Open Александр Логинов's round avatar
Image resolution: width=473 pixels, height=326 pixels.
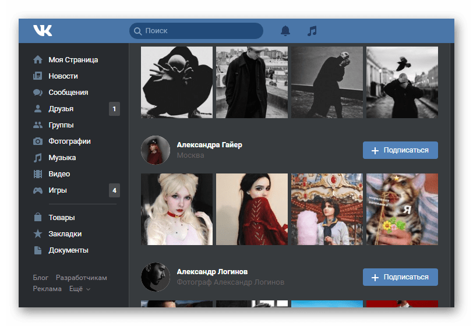coord(156,277)
